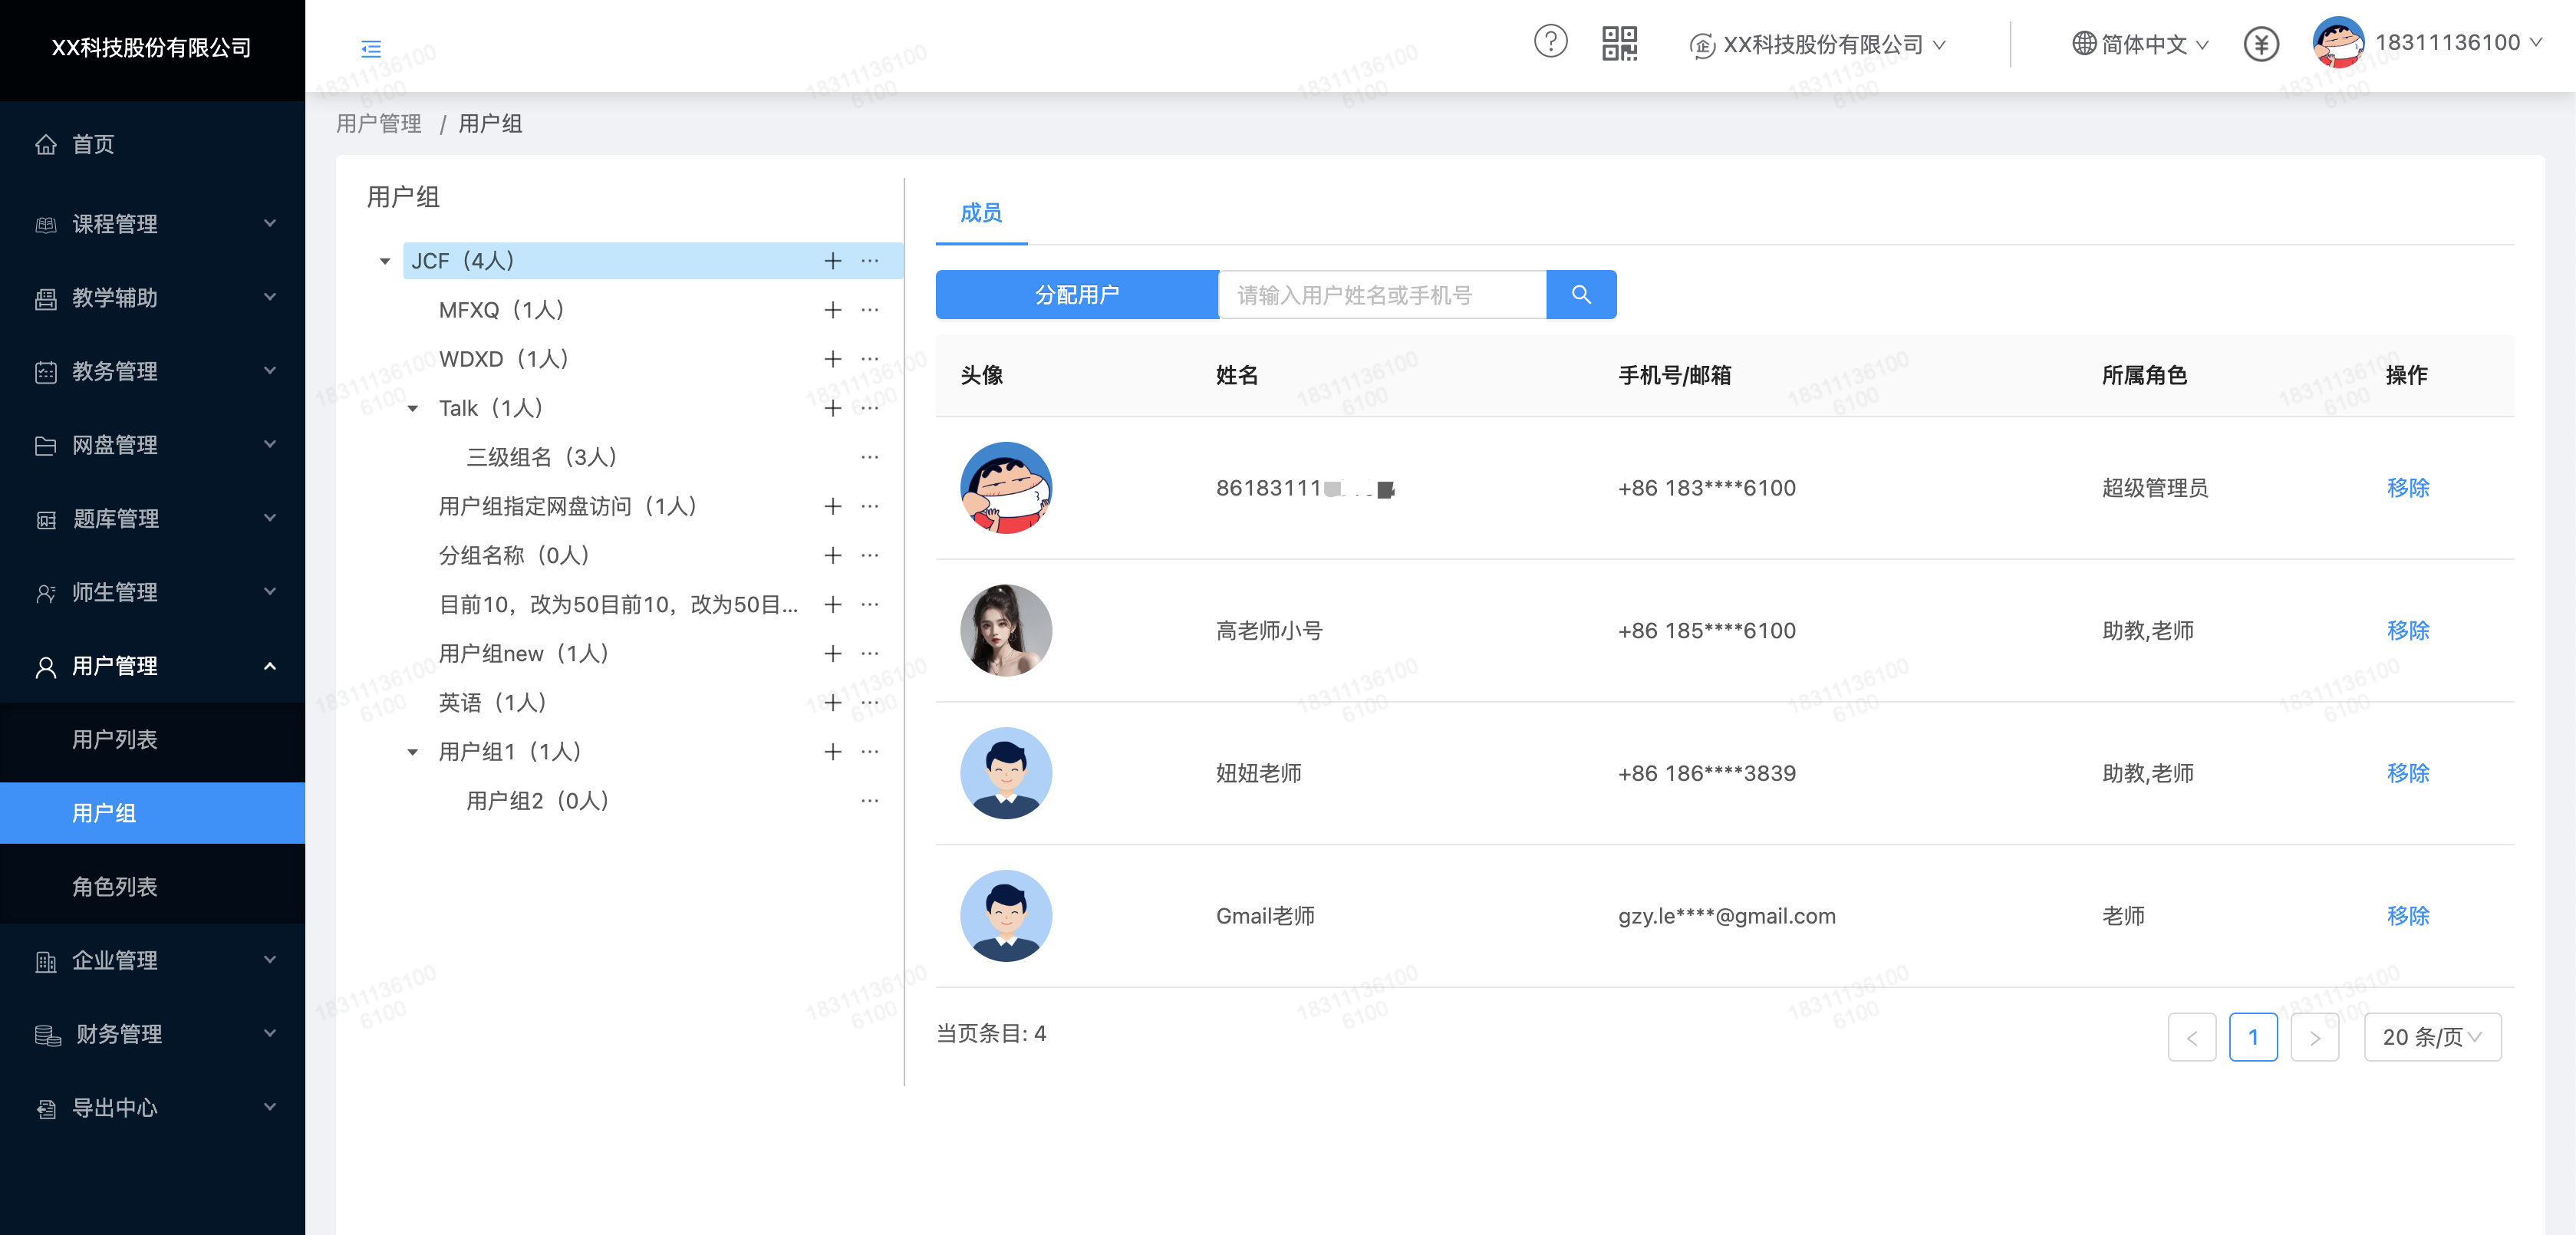Remove 高老师小号 via 移除 link
Image resolution: width=2576 pixels, height=1235 pixels.
[x=2407, y=631]
